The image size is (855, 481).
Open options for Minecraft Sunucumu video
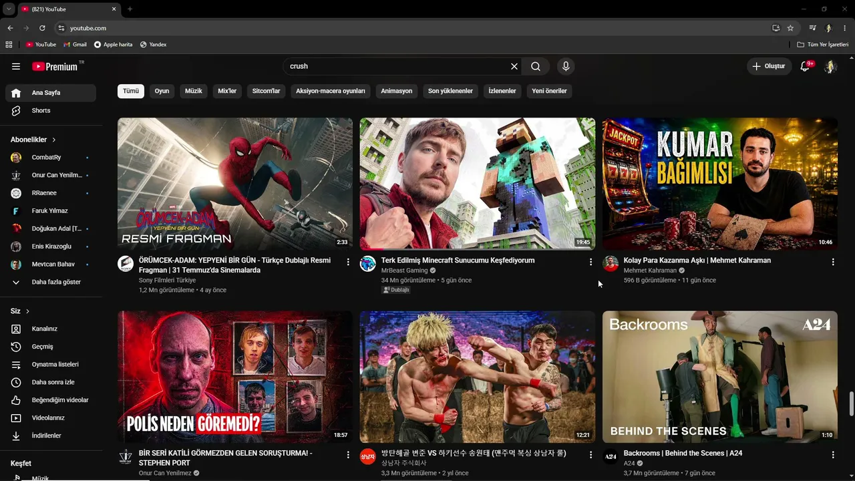click(x=590, y=262)
